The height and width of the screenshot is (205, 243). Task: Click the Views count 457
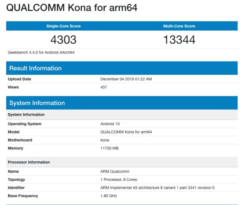(x=104, y=87)
